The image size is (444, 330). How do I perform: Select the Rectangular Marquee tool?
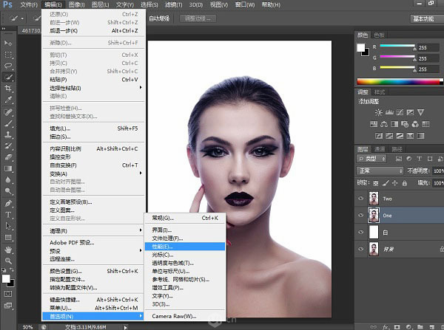pos(9,55)
